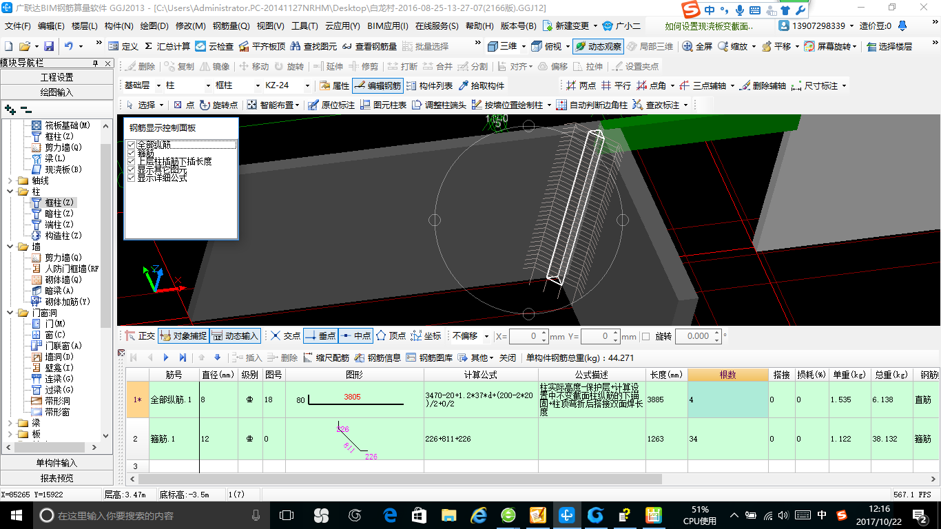Viewport: 941px width, 529px height.
Task: Toggle 显示其它图元 checkbox
Action: point(132,169)
